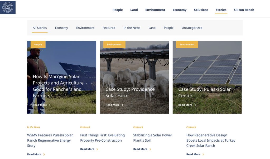Click arrow icon beside Pulaski card Read More

(195, 105)
